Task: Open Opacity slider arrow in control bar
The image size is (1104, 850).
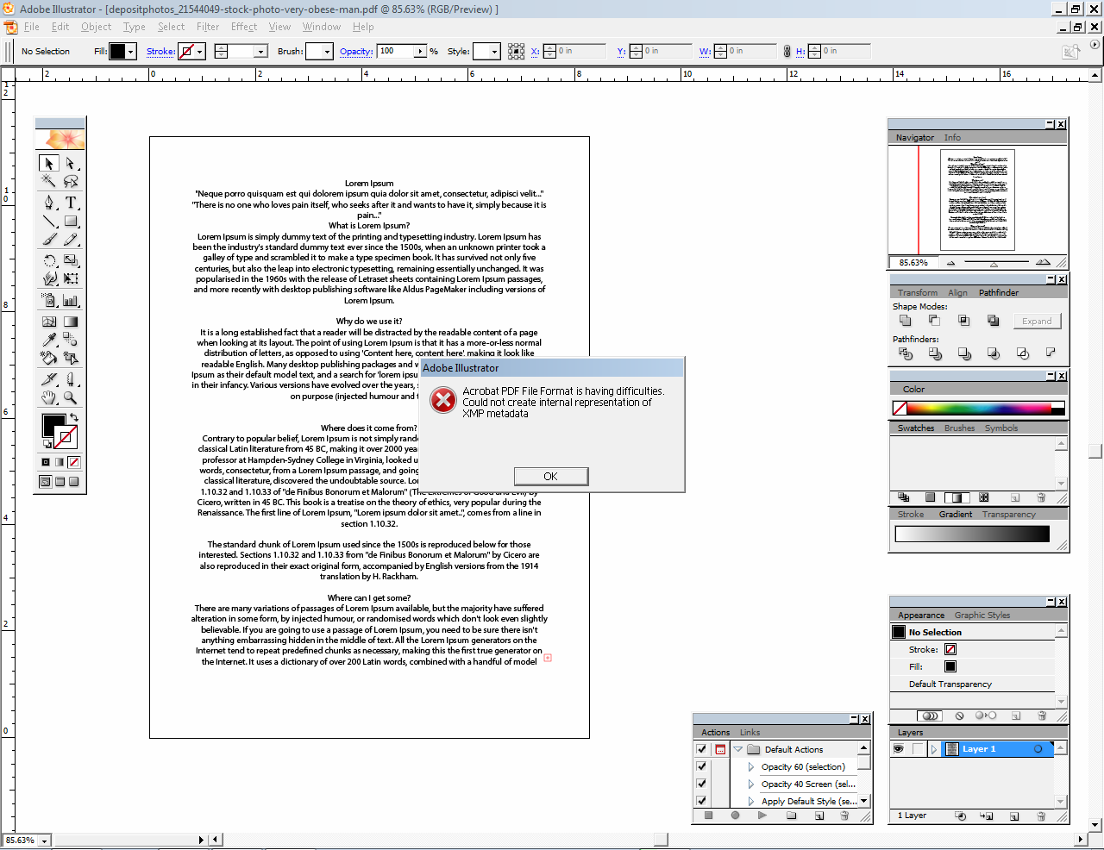Action: tap(421, 52)
